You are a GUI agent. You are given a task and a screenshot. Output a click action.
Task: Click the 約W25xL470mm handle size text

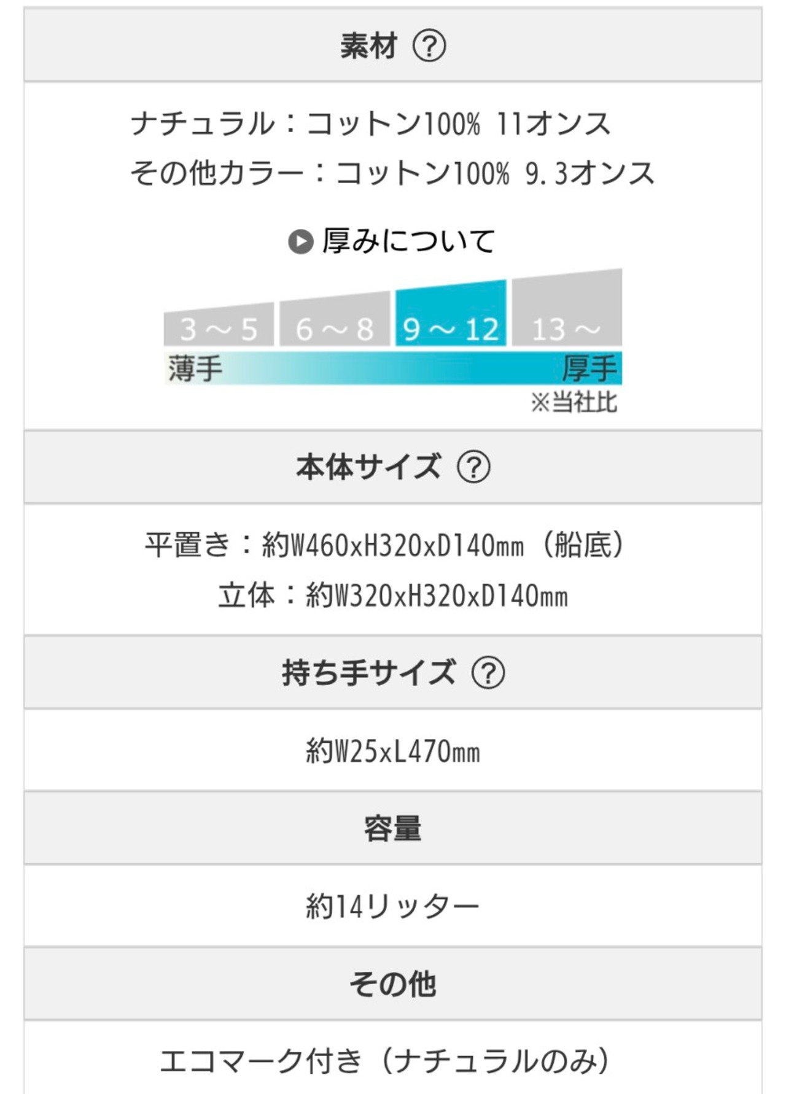(392, 751)
